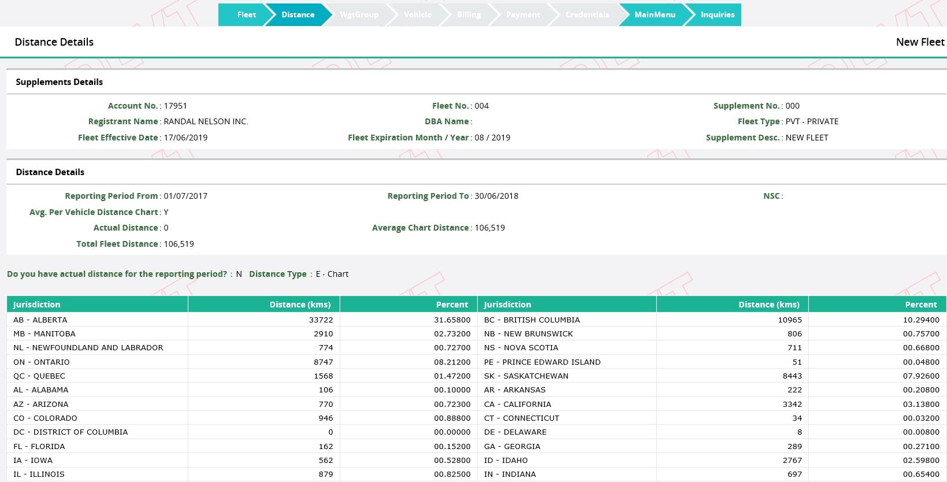Click the left Percent column header
The image size is (947, 482).
pos(408,305)
